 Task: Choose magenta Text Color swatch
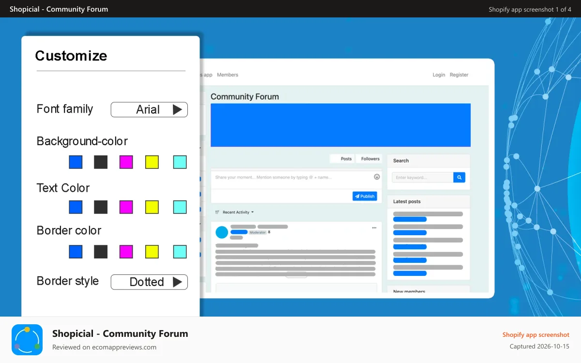tap(126, 207)
